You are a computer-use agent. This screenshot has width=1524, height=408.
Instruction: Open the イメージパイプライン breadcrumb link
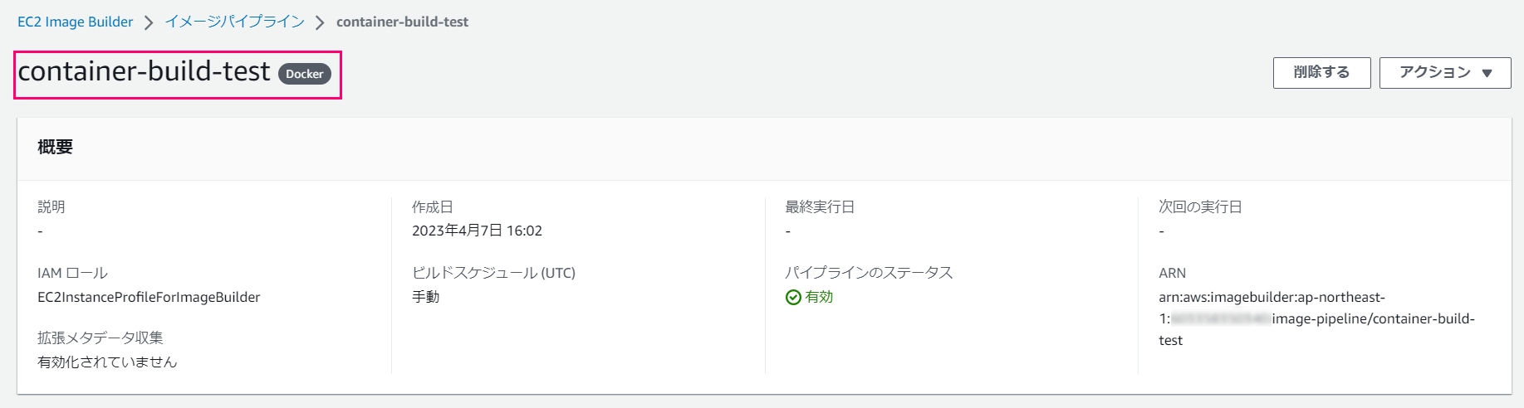coord(235,22)
